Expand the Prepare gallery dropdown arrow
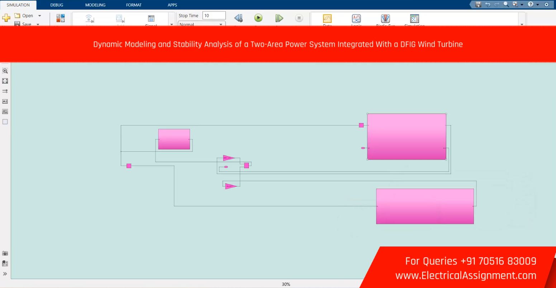 (171, 24)
